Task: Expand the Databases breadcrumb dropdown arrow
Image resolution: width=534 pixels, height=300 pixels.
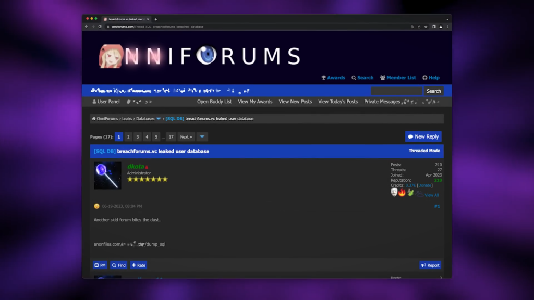Action: (159, 119)
